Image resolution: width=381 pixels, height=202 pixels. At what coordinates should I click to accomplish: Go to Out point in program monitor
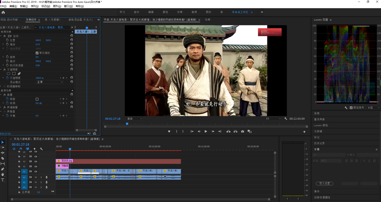pos(220,131)
